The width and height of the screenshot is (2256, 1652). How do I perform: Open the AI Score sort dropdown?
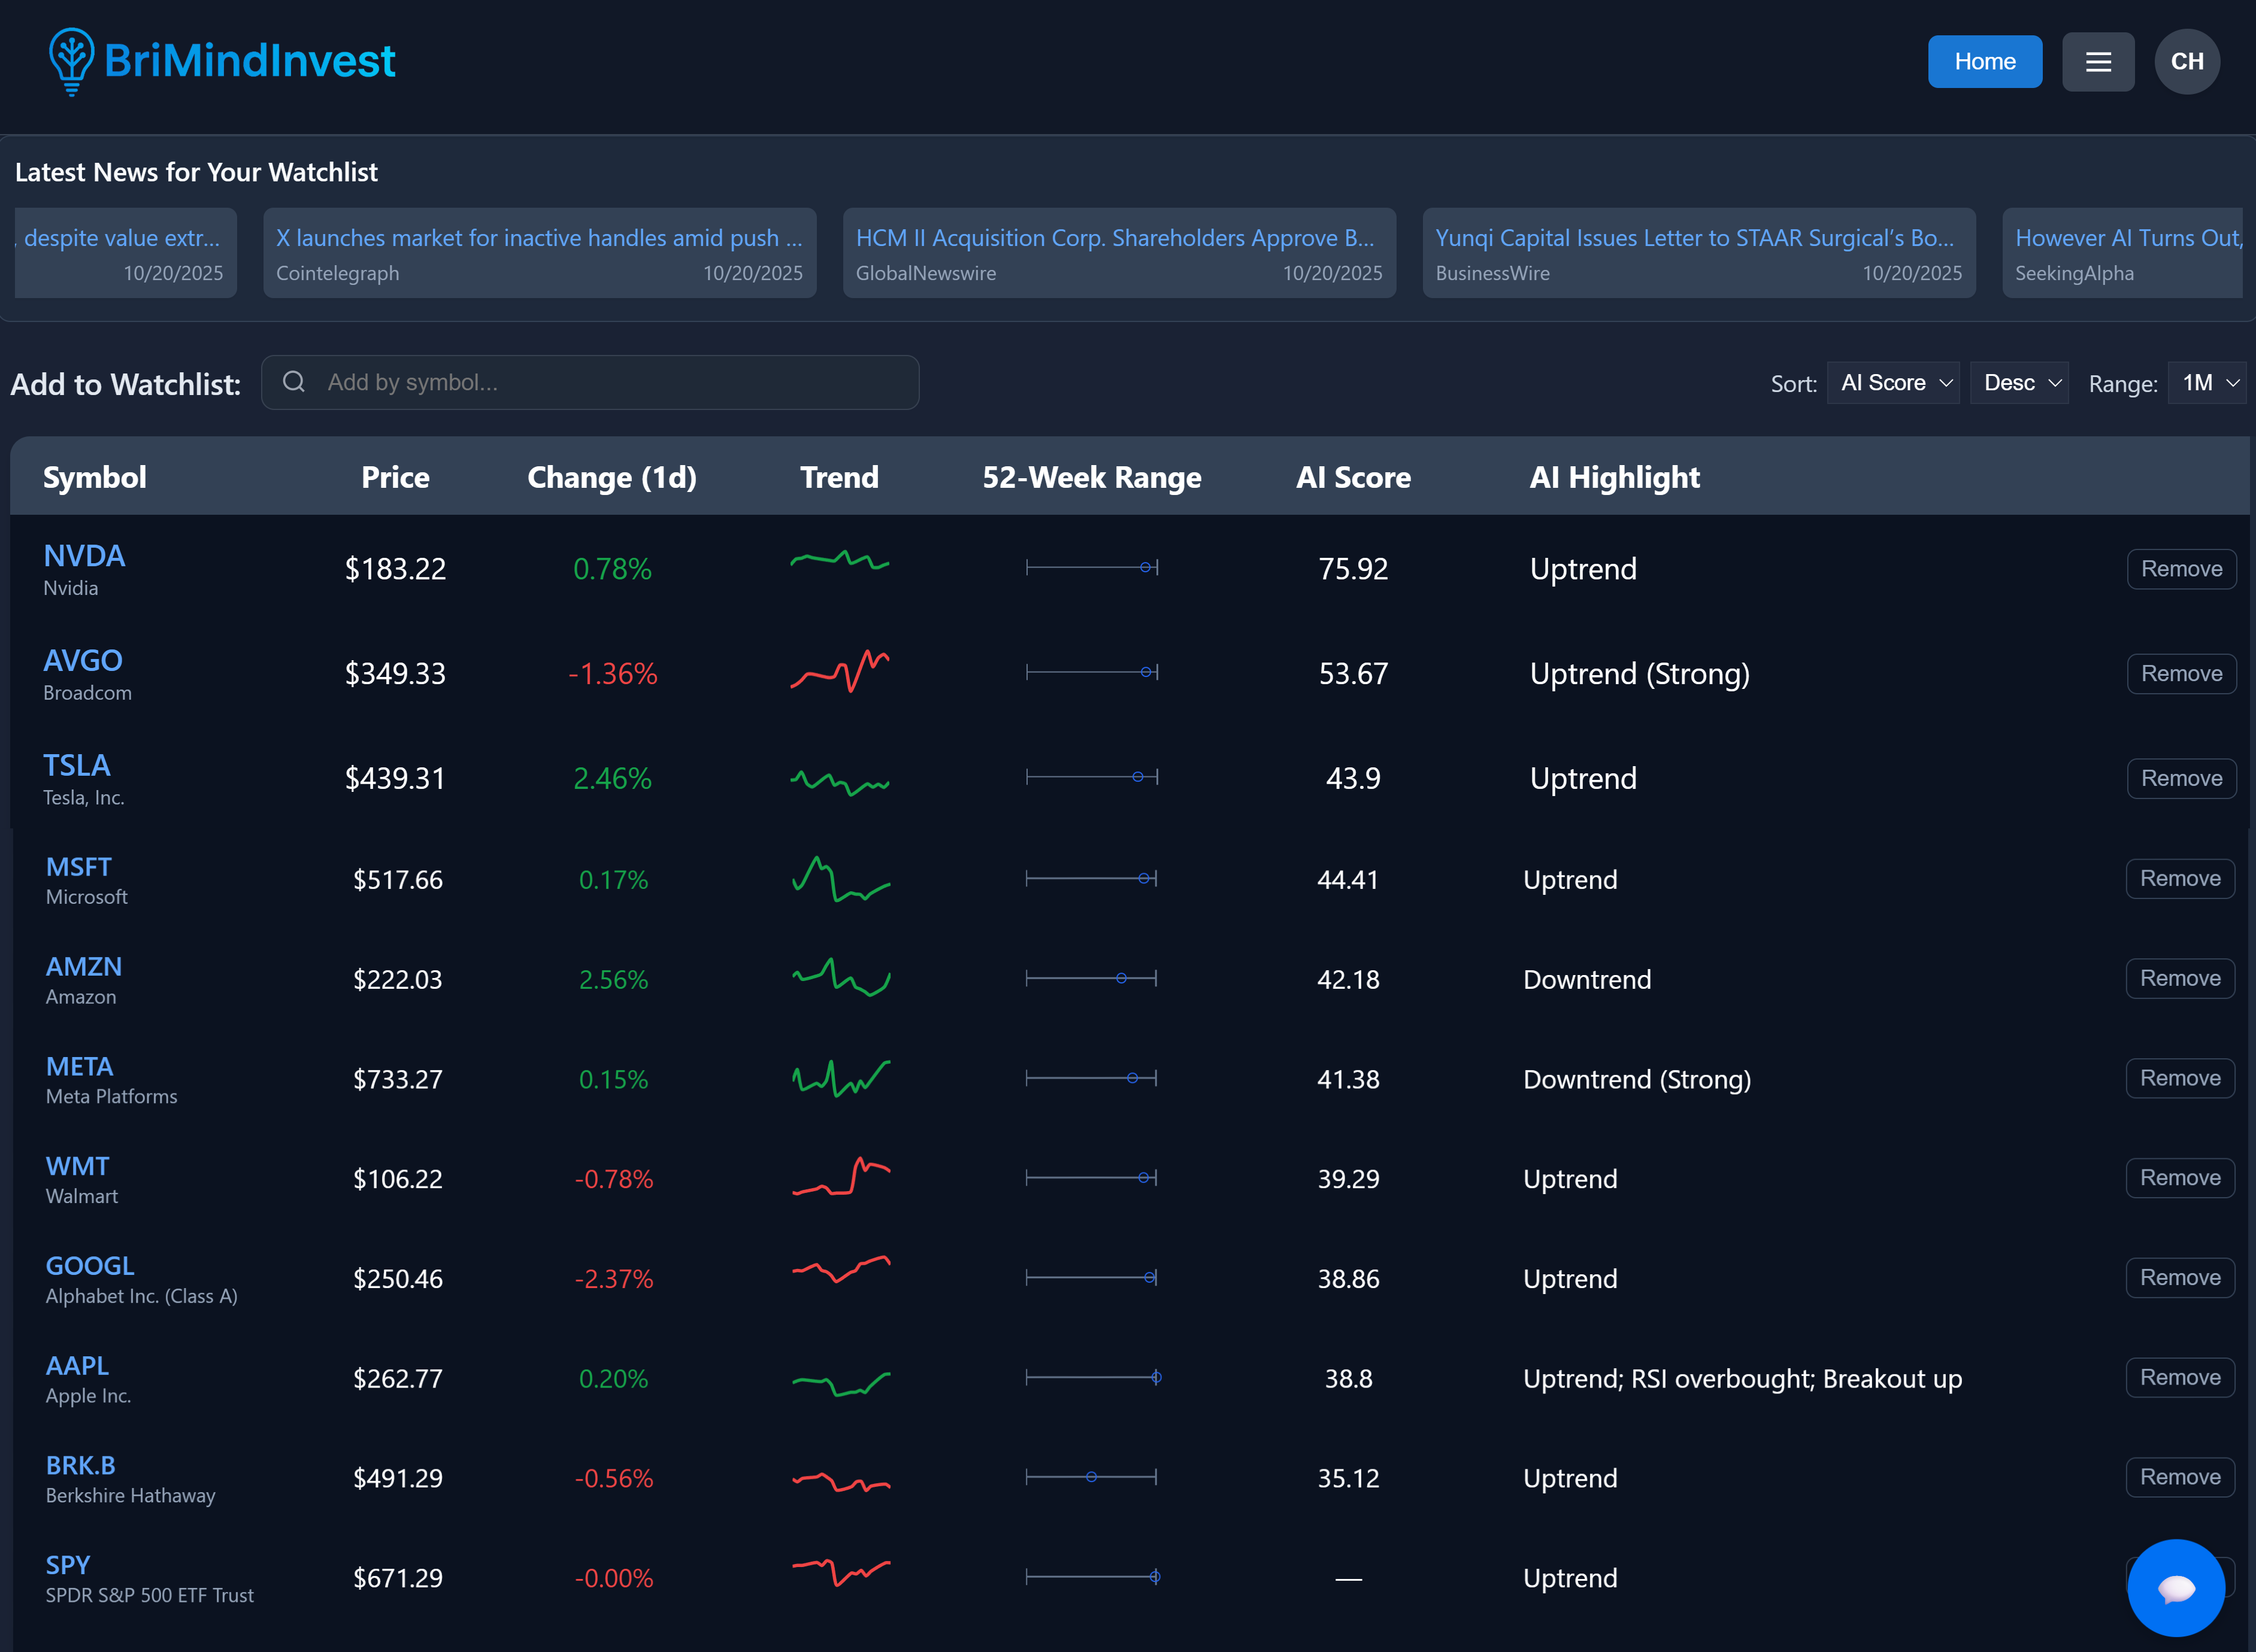(1893, 383)
